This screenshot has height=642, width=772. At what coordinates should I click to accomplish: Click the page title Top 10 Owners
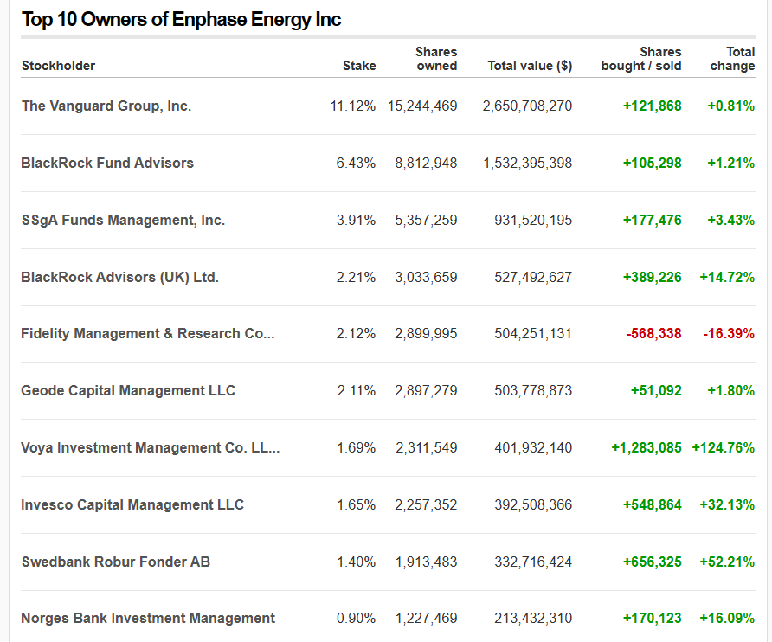coord(181,20)
